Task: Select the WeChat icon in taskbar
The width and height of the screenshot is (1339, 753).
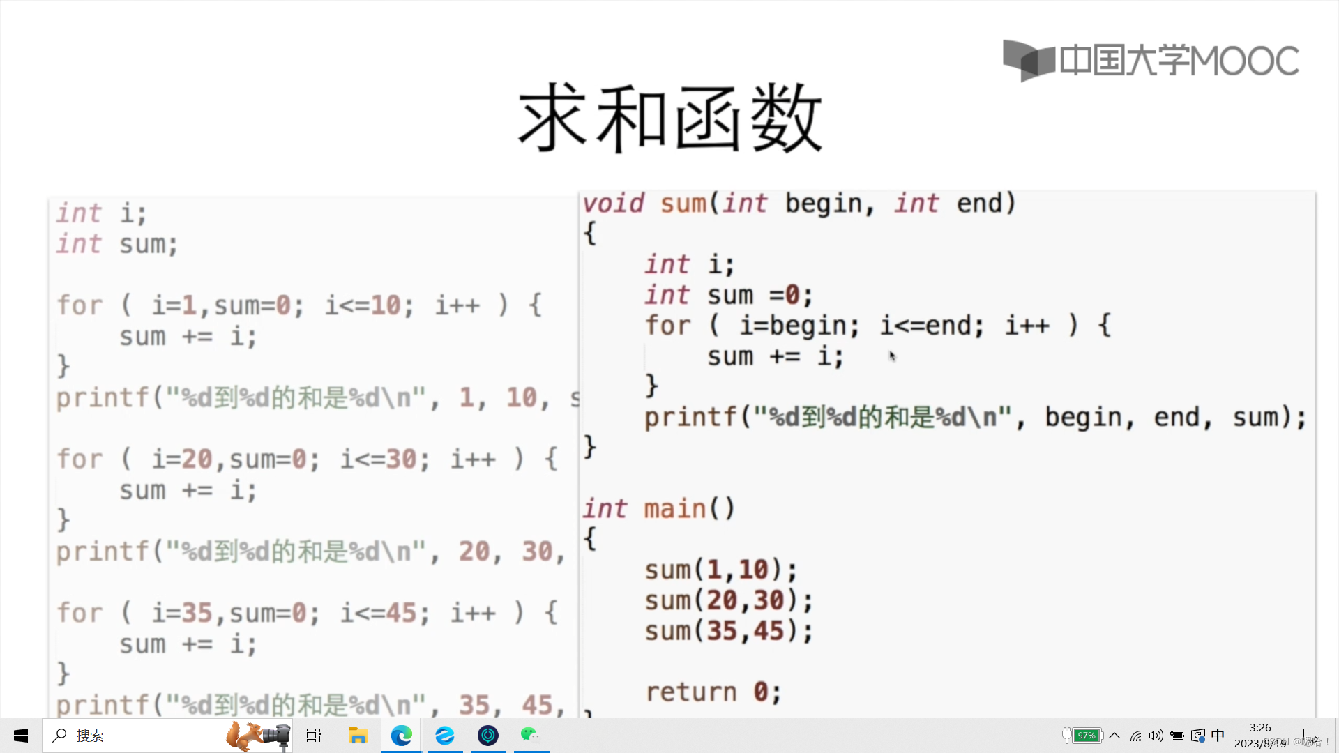Action: (x=531, y=735)
